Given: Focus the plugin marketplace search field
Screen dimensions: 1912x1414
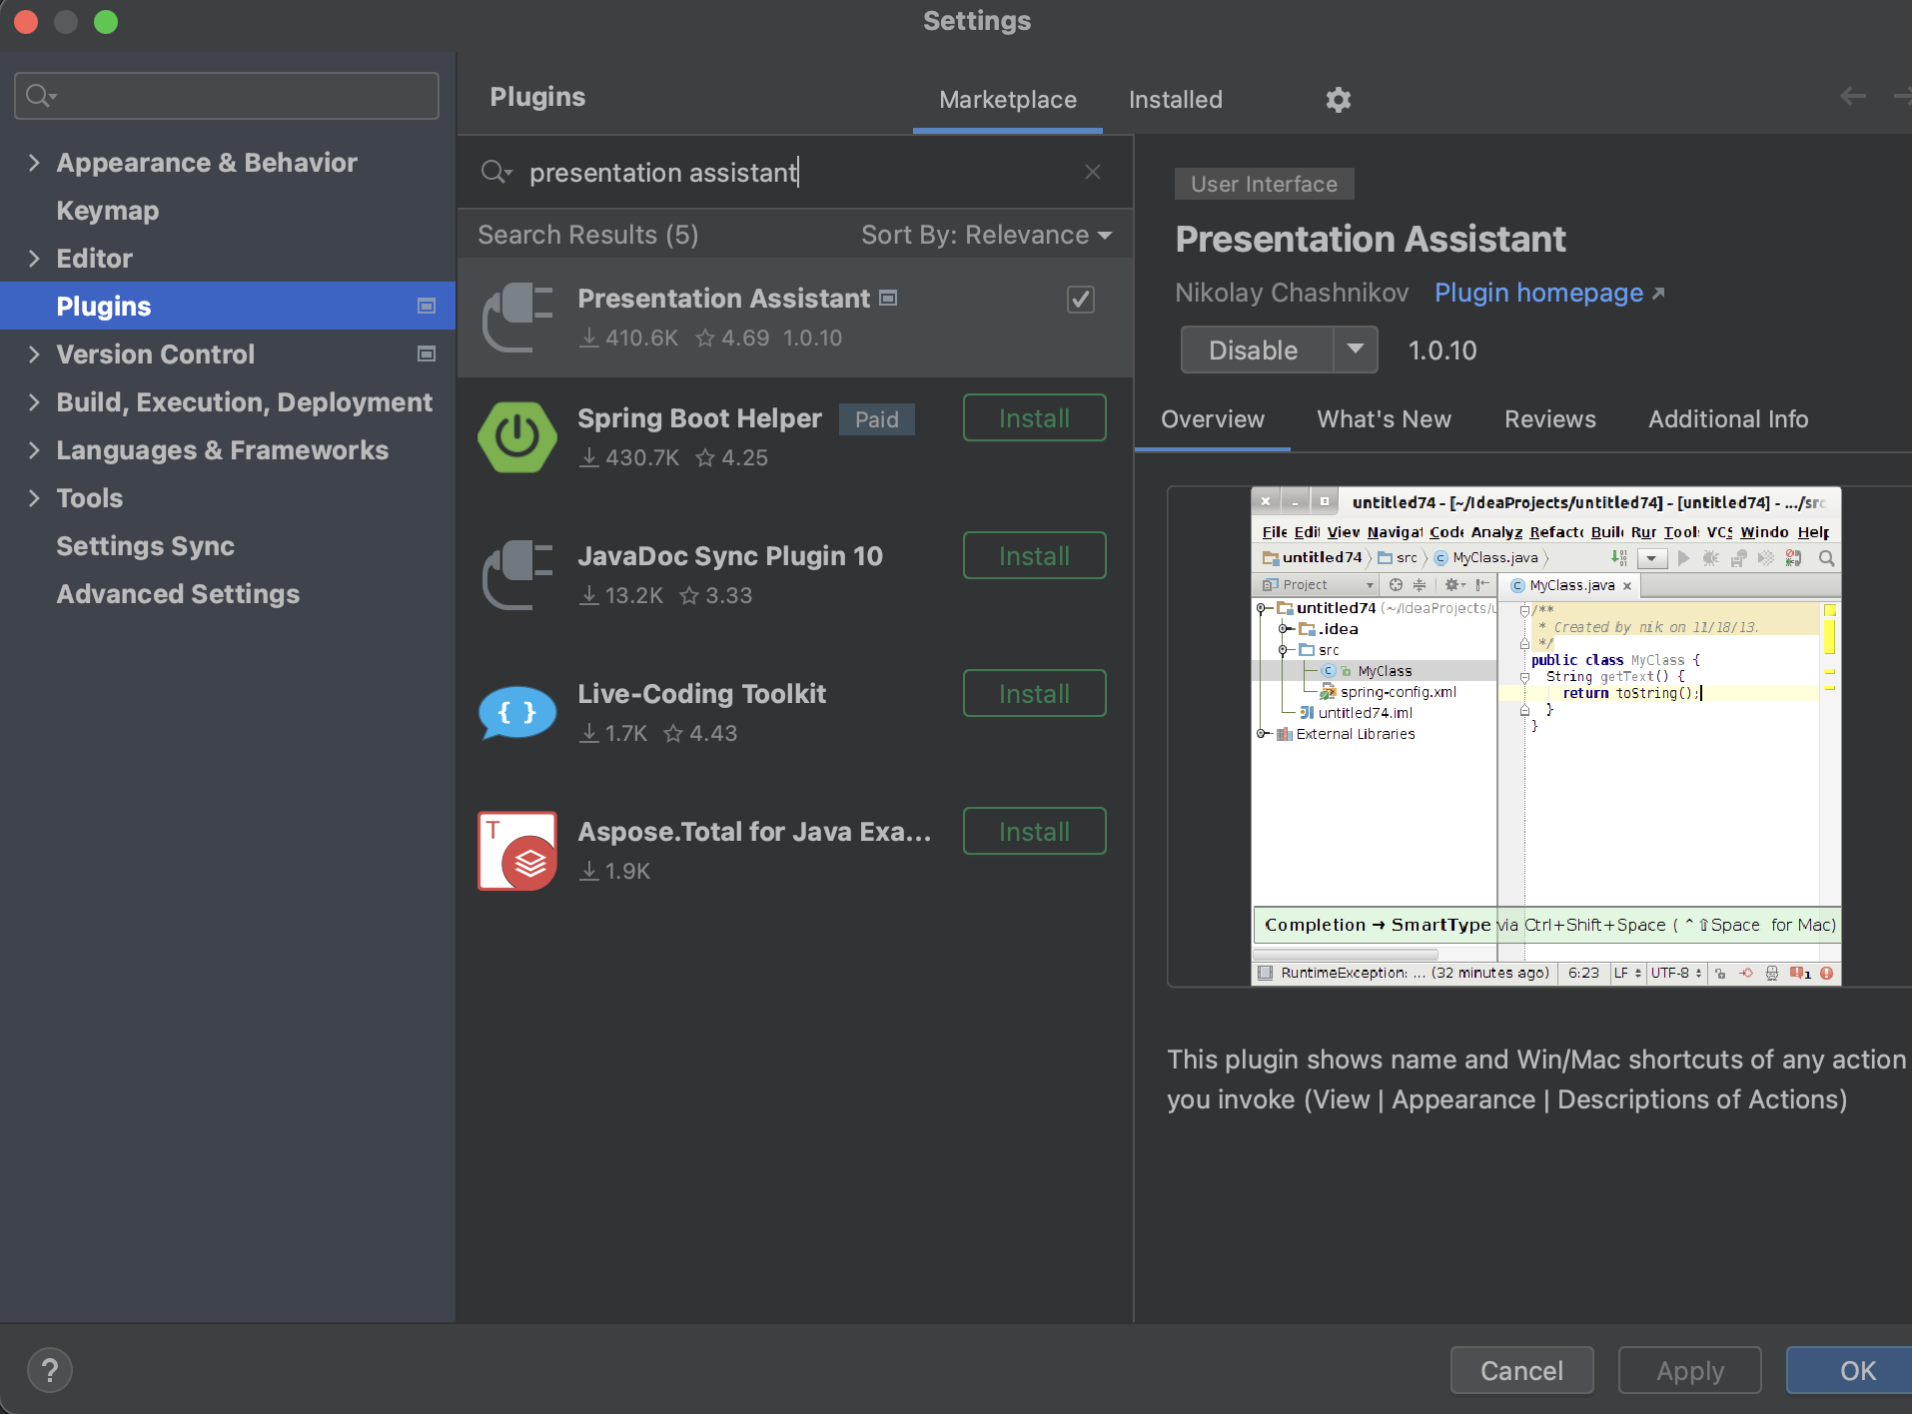Looking at the screenshot, I should tap(794, 172).
